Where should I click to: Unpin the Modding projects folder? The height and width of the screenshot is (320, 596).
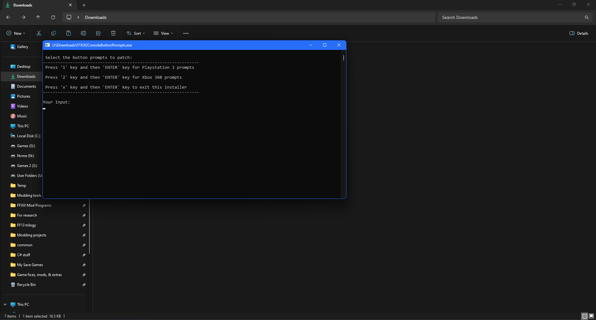[x=84, y=235]
